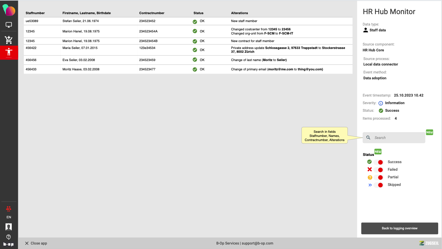Screen dimensions: 442x249
Task: Toggle the Success status filter
Action: 378,162
